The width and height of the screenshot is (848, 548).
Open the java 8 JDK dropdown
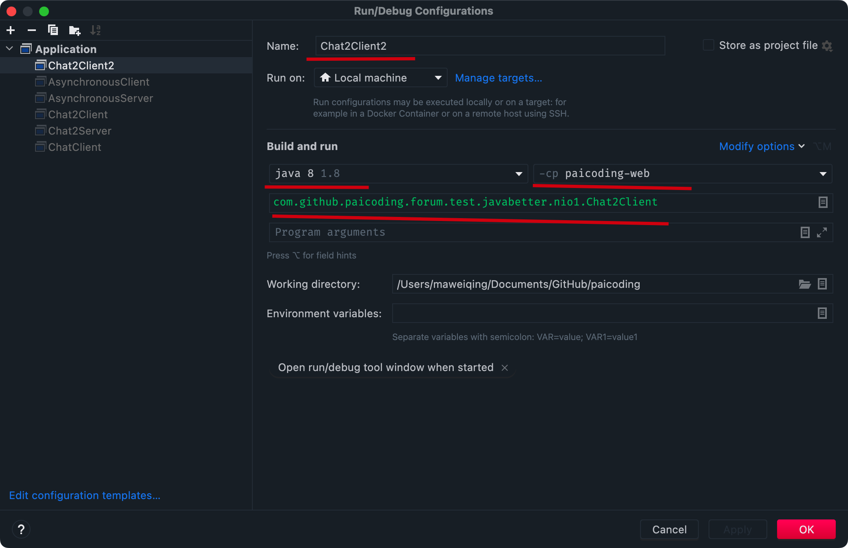pos(519,174)
